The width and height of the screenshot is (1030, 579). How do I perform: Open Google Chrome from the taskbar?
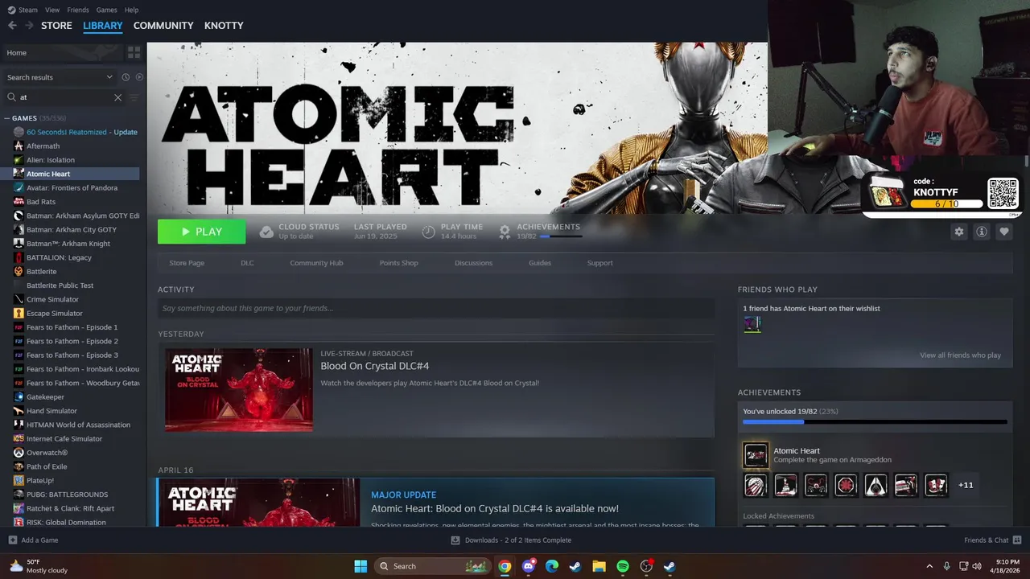pyautogui.click(x=505, y=566)
